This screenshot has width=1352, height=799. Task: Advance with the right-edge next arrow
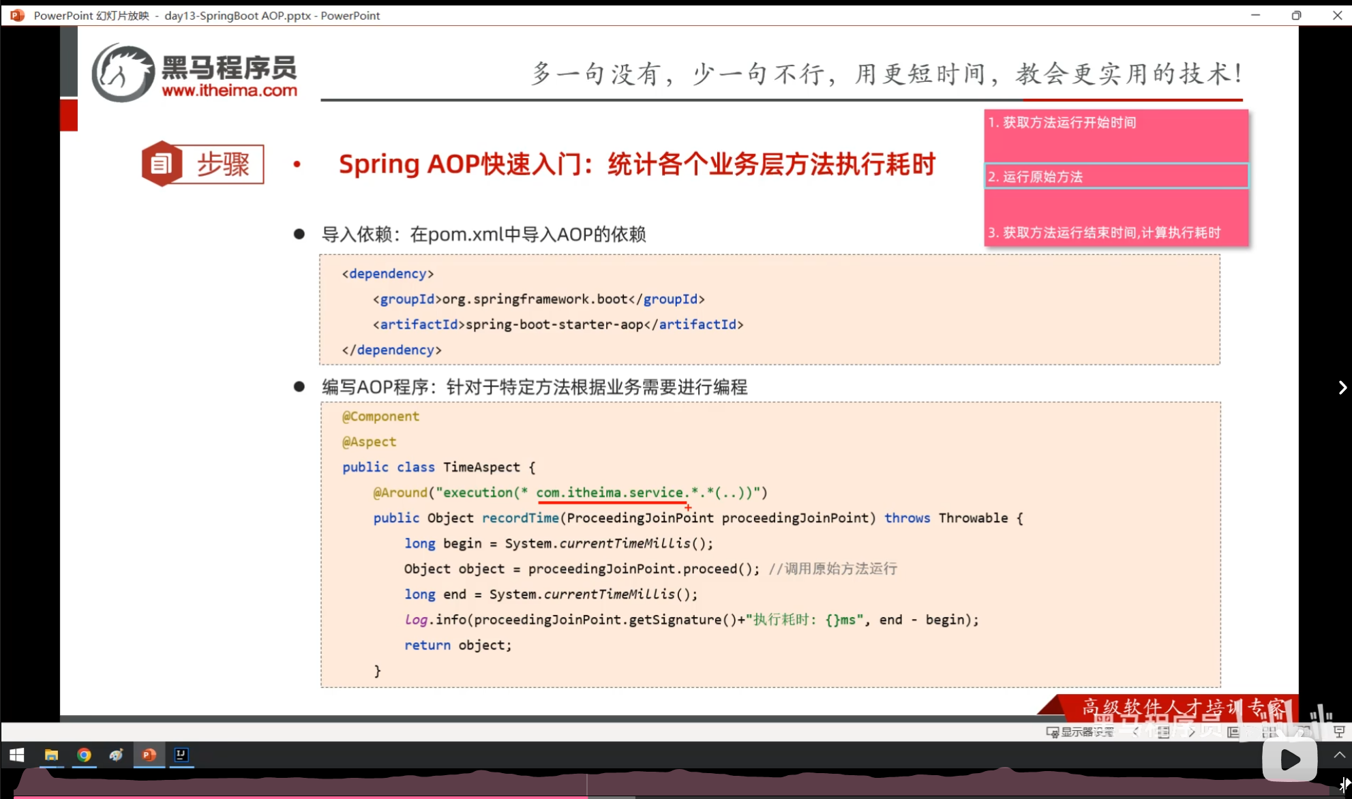point(1342,387)
